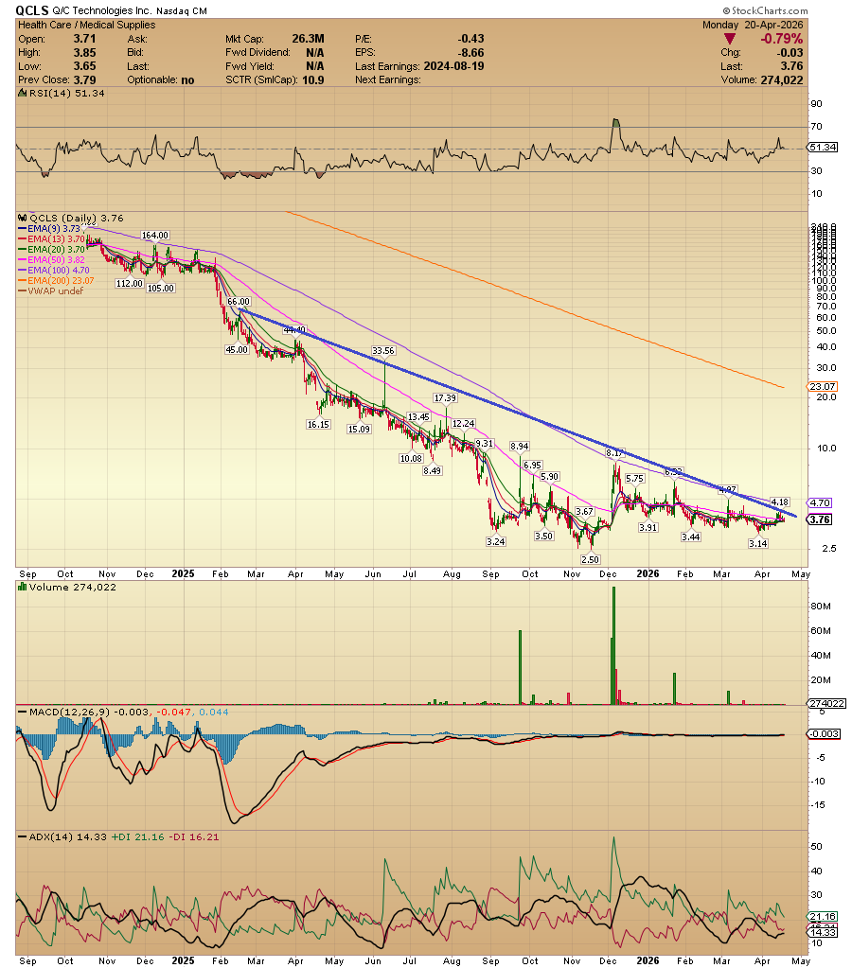This screenshot has width=852, height=968.
Task: Click the SCTR (SmlCap) value 10.9
Action: point(313,79)
